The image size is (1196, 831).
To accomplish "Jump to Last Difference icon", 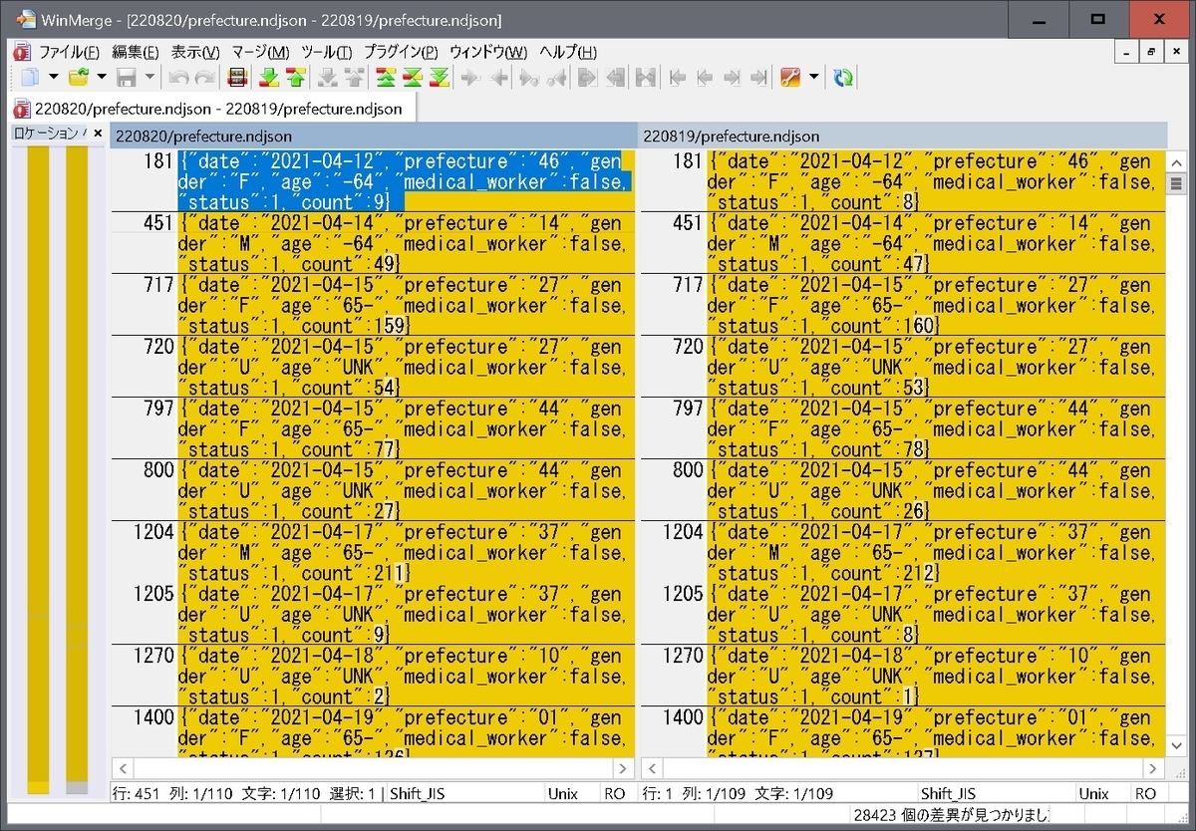I will 440,77.
